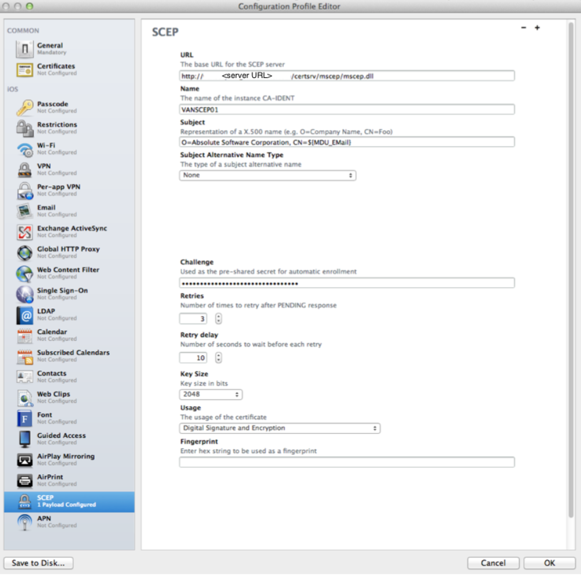Click the Fingerprint hex input field

pyautogui.click(x=347, y=462)
